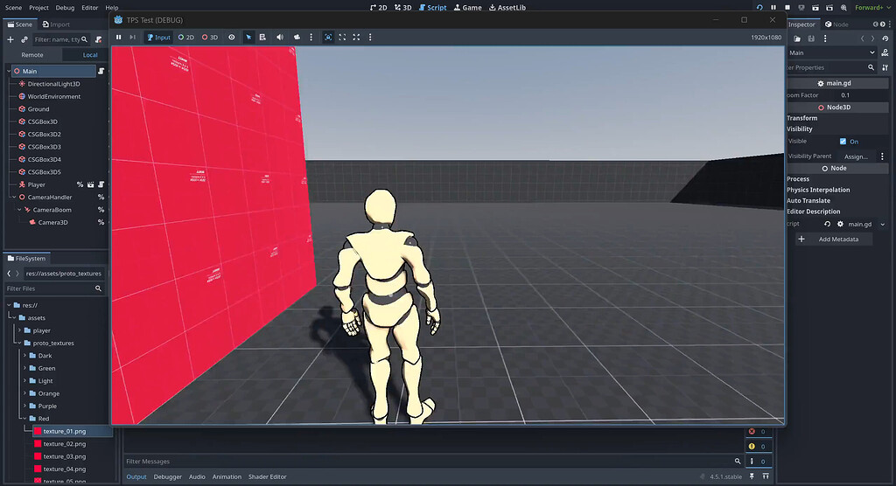This screenshot has width=896, height=486.
Task: Click the stop running project button
Action: point(787,7)
